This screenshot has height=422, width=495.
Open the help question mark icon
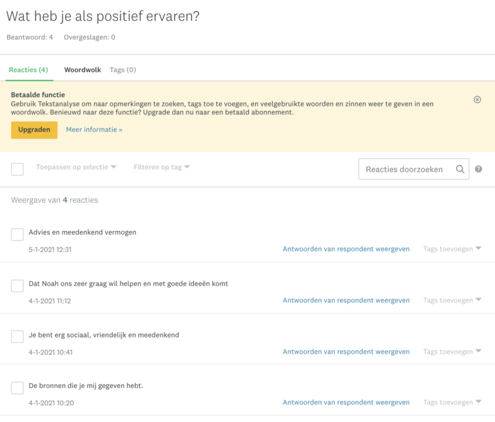click(x=478, y=169)
